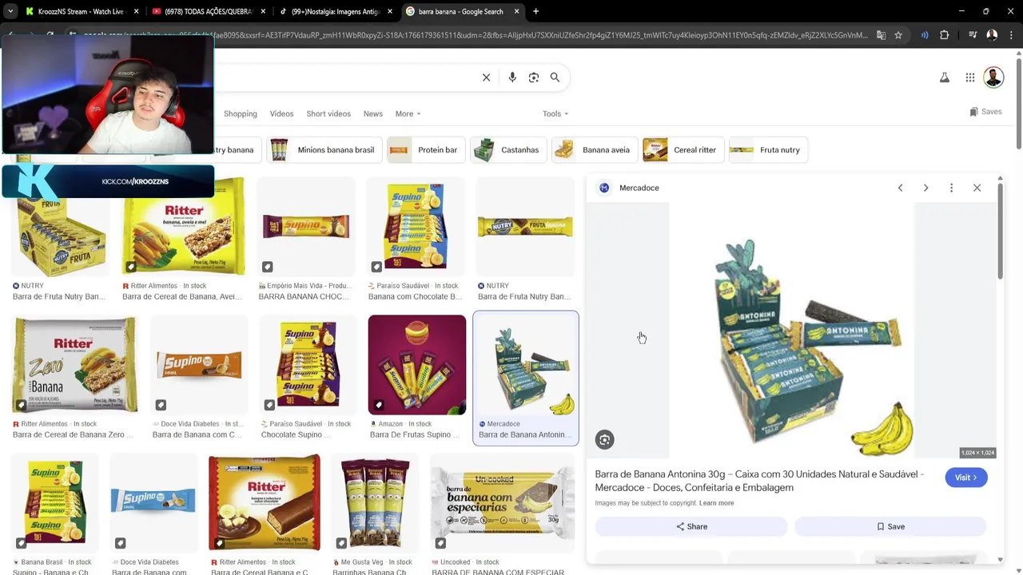Clear the search box with X icon

click(486, 77)
